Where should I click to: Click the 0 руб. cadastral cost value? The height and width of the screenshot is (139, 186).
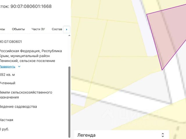point(4,129)
